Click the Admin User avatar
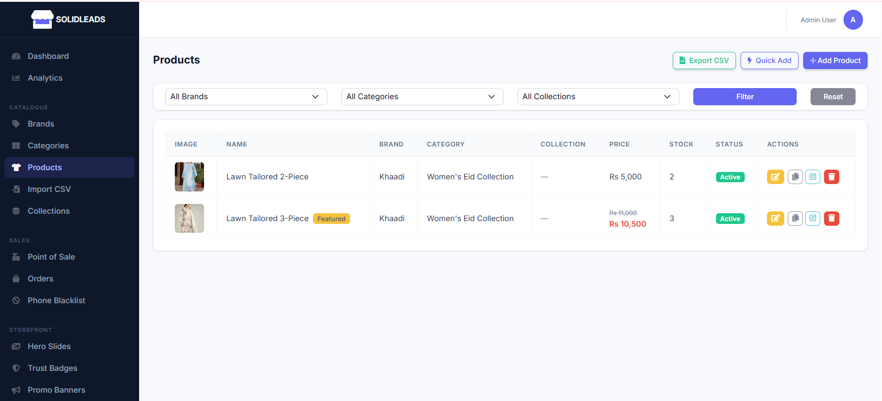This screenshot has height=401, width=882. [853, 20]
